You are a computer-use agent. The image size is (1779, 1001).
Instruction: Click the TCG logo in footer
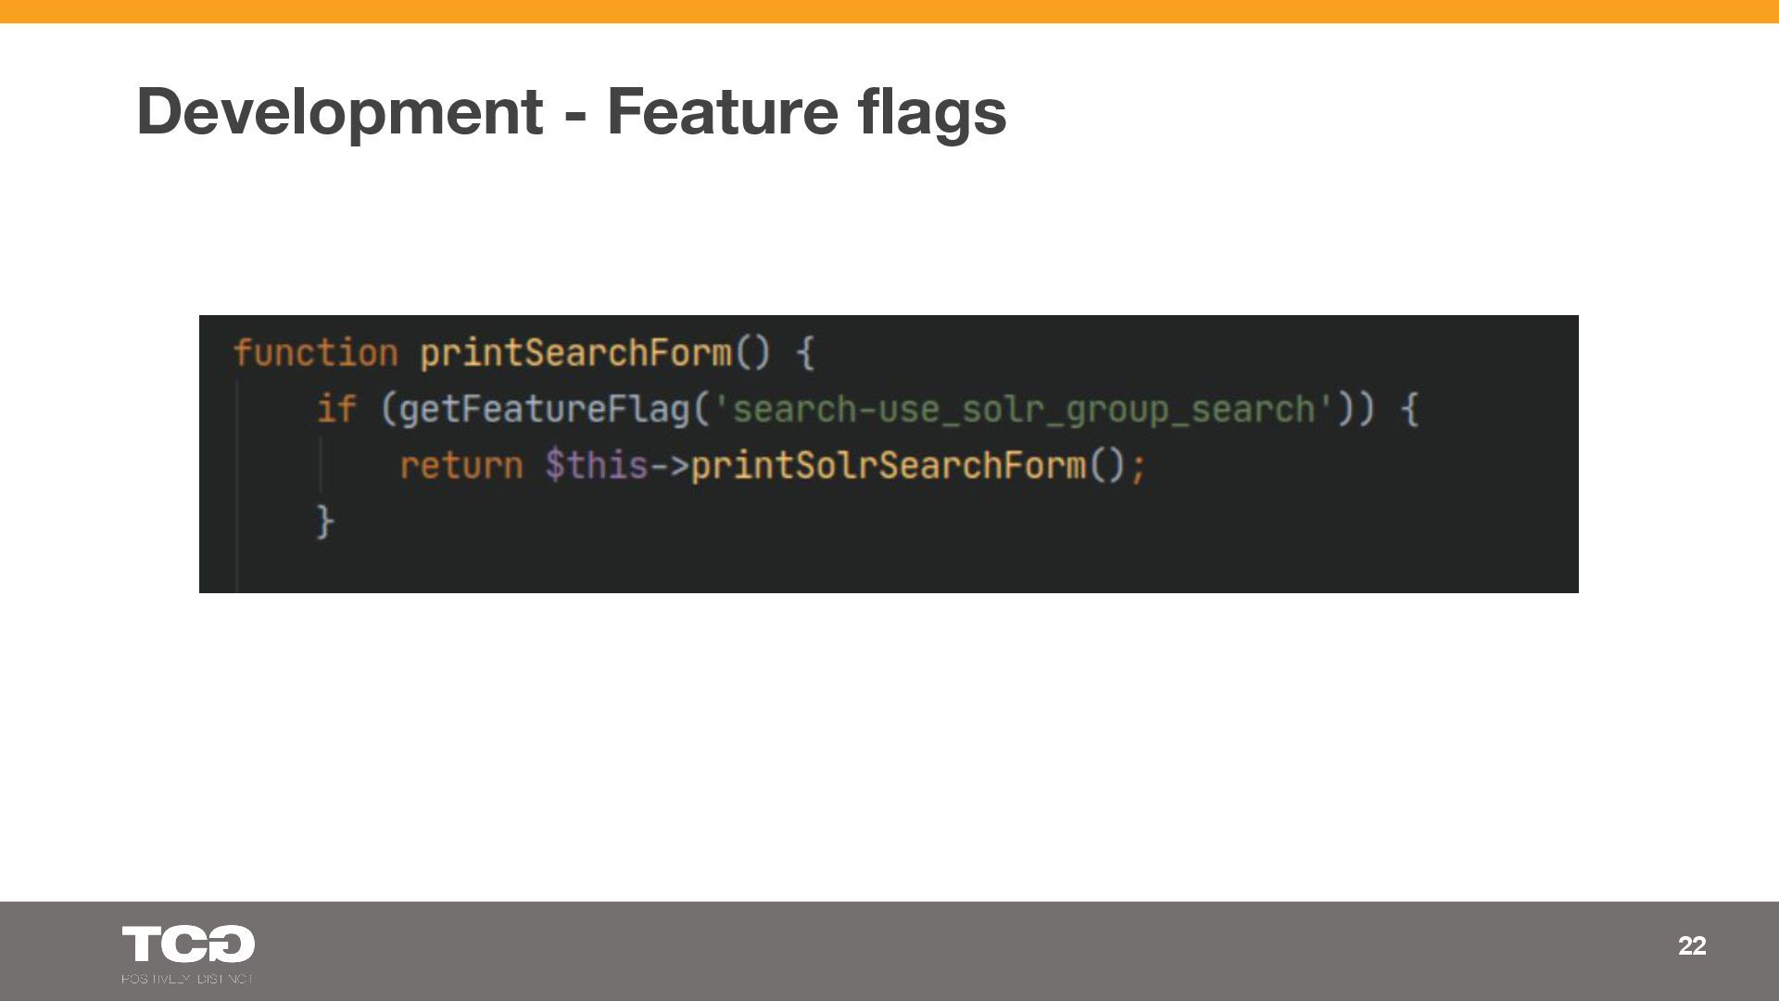click(x=188, y=944)
